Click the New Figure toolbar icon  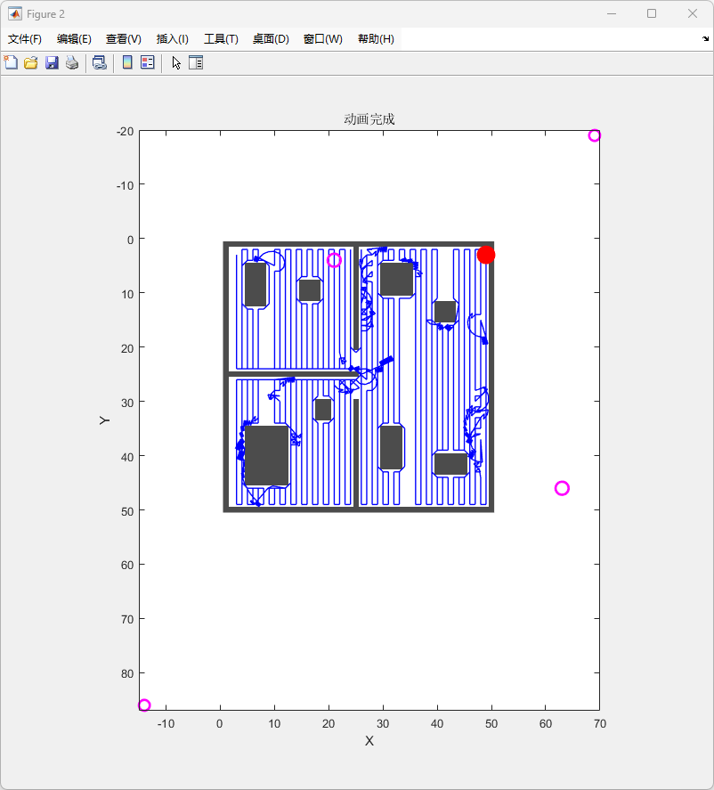11,62
